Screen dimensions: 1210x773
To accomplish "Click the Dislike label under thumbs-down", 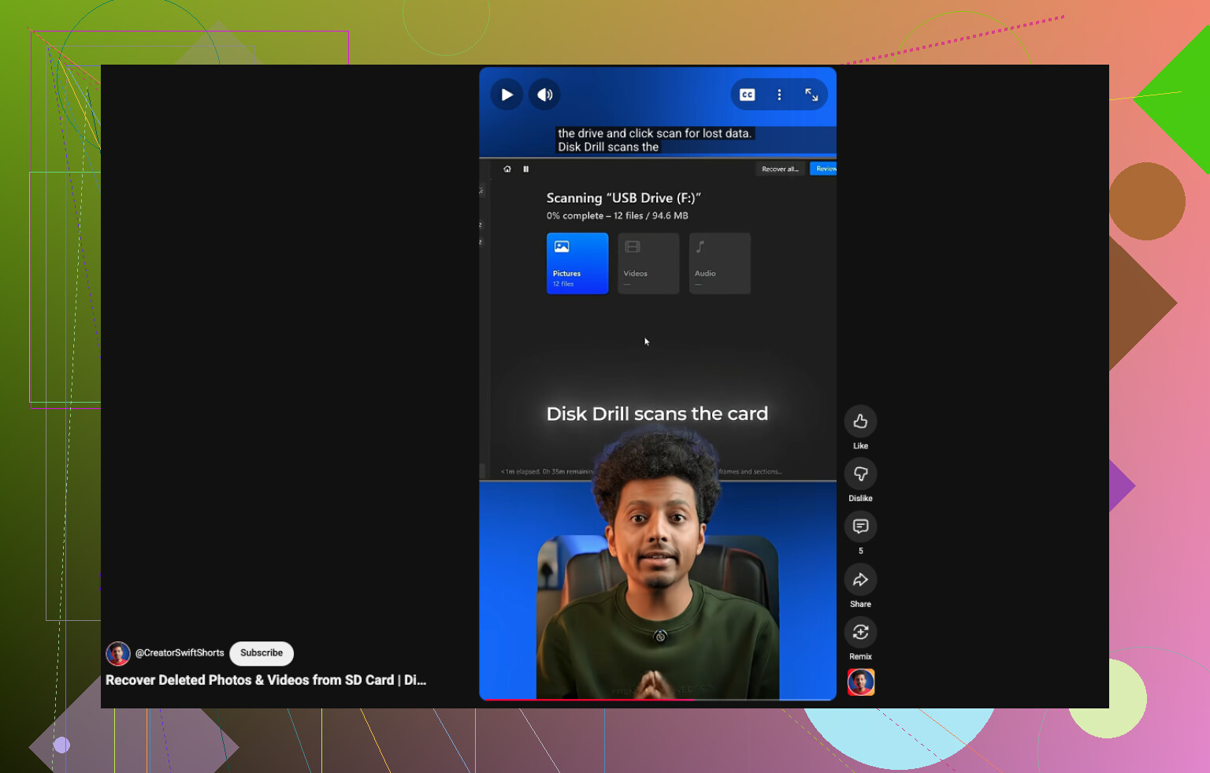I will point(860,498).
